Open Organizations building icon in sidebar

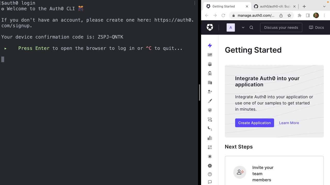210,82
